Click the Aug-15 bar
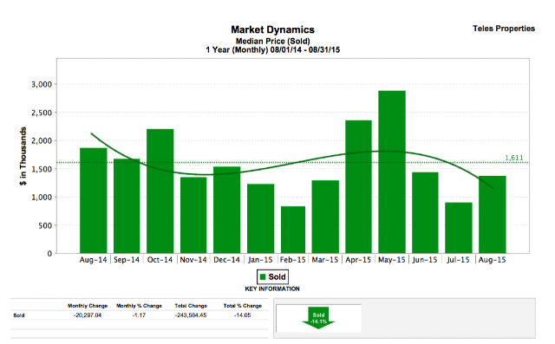 [x=493, y=215]
